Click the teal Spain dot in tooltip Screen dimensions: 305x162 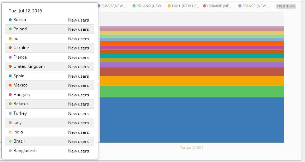[10, 76]
